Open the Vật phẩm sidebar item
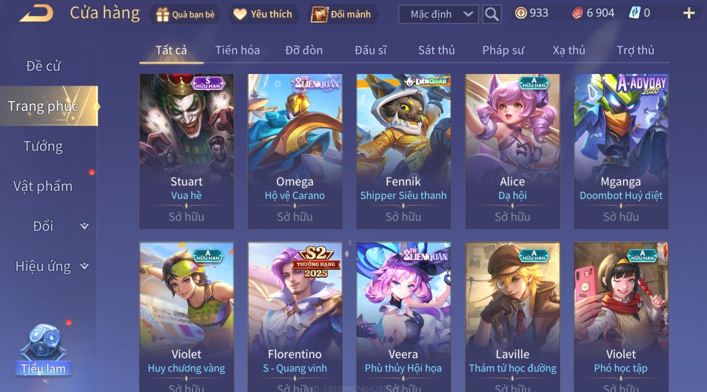The width and height of the screenshot is (707, 392). [43, 186]
